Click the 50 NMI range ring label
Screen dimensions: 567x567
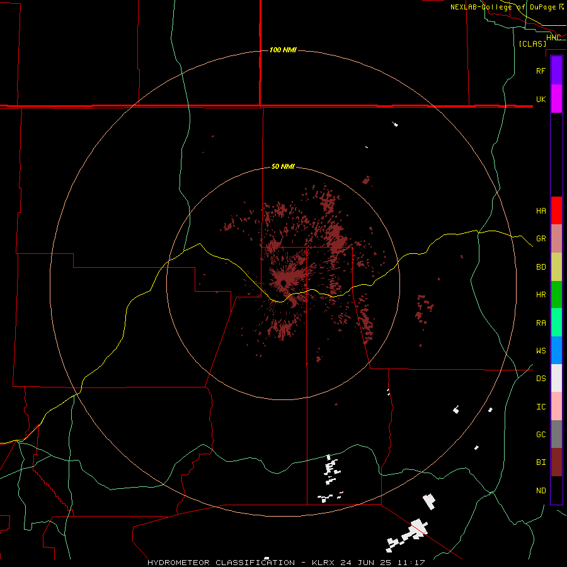pos(283,166)
